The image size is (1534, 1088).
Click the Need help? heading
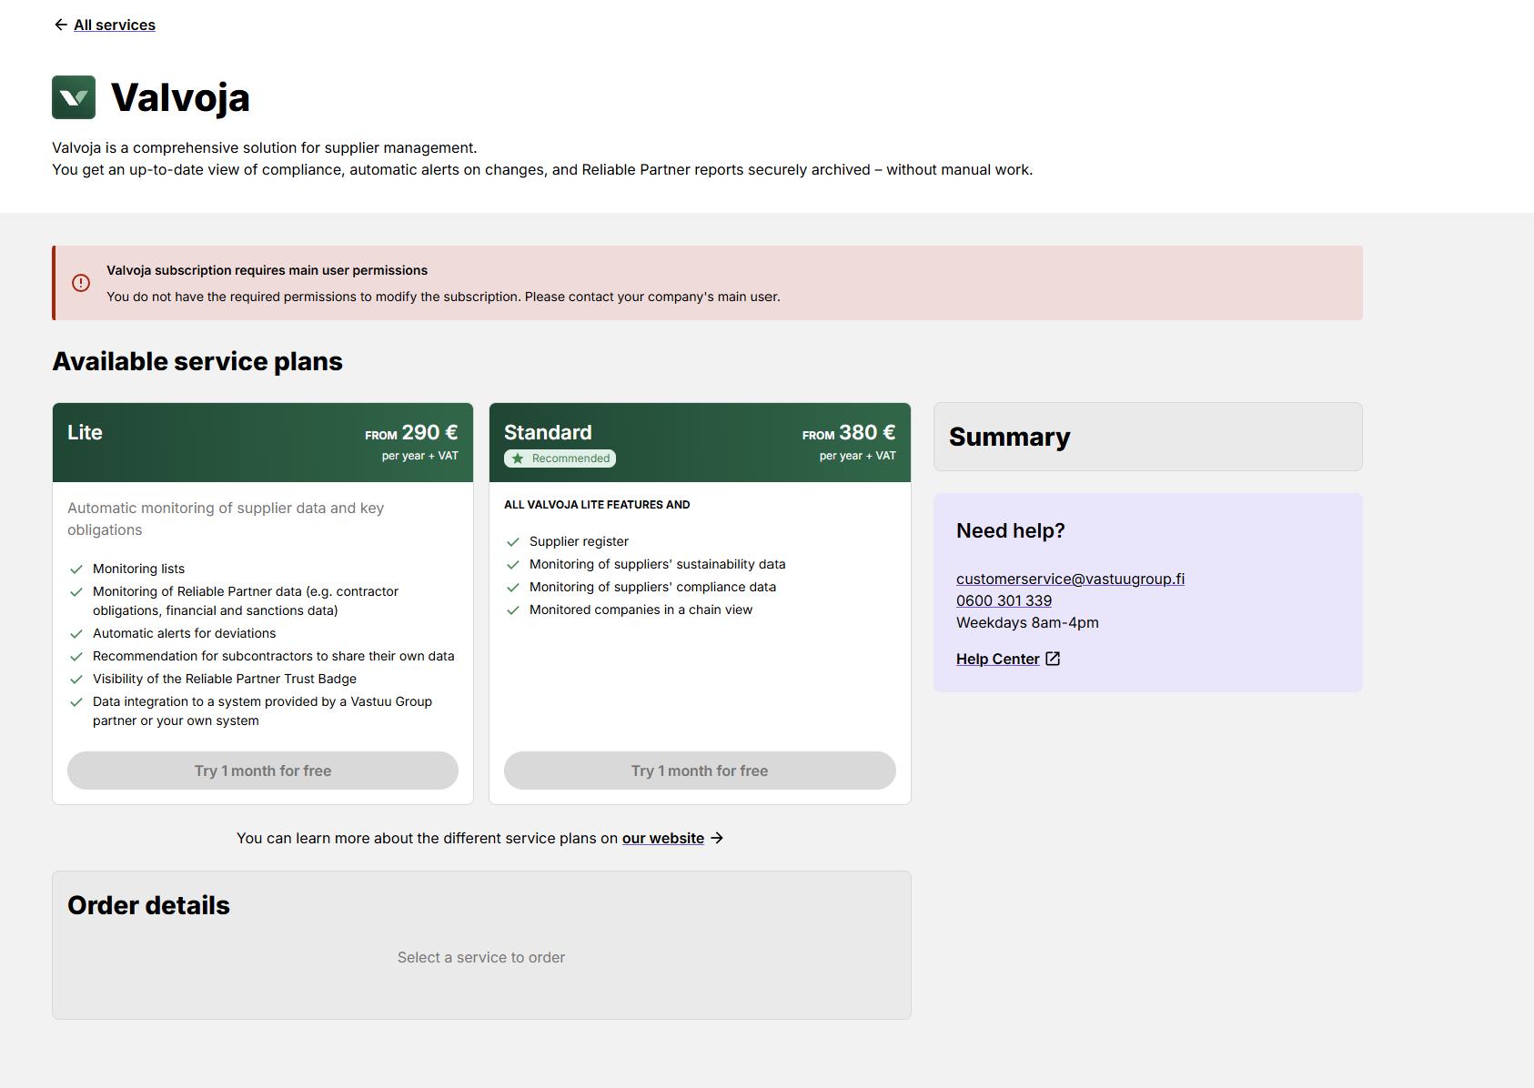pyautogui.click(x=1010, y=530)
